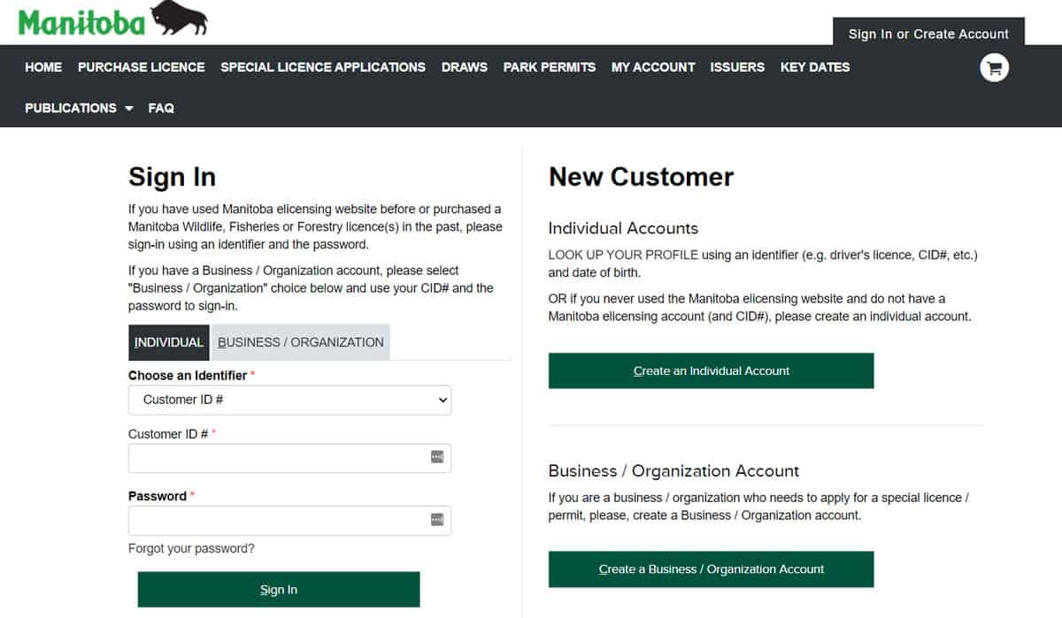Click Create an Individual Account
Viewport: 1062px width, 618px height.
[x=712, y=371]
